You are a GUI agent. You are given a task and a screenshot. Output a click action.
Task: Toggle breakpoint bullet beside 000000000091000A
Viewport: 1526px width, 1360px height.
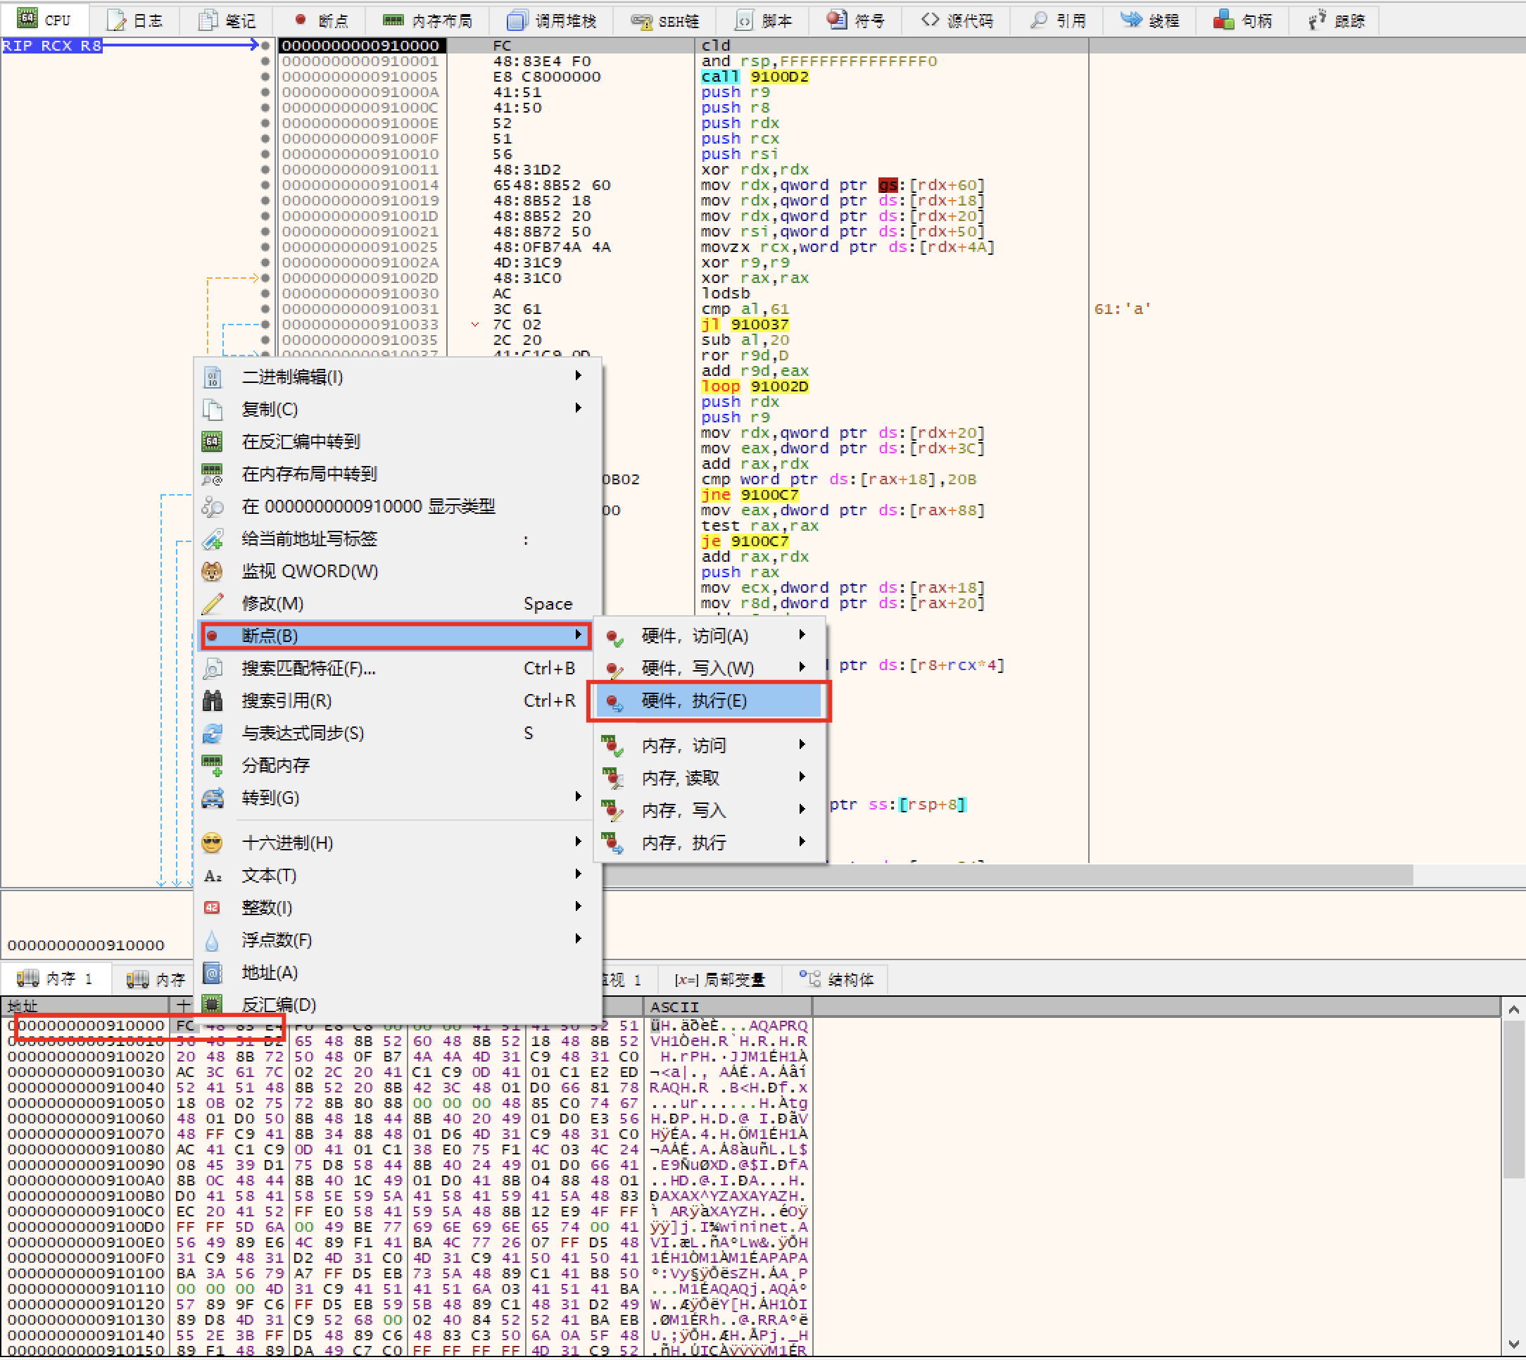[x=265, y=92]
